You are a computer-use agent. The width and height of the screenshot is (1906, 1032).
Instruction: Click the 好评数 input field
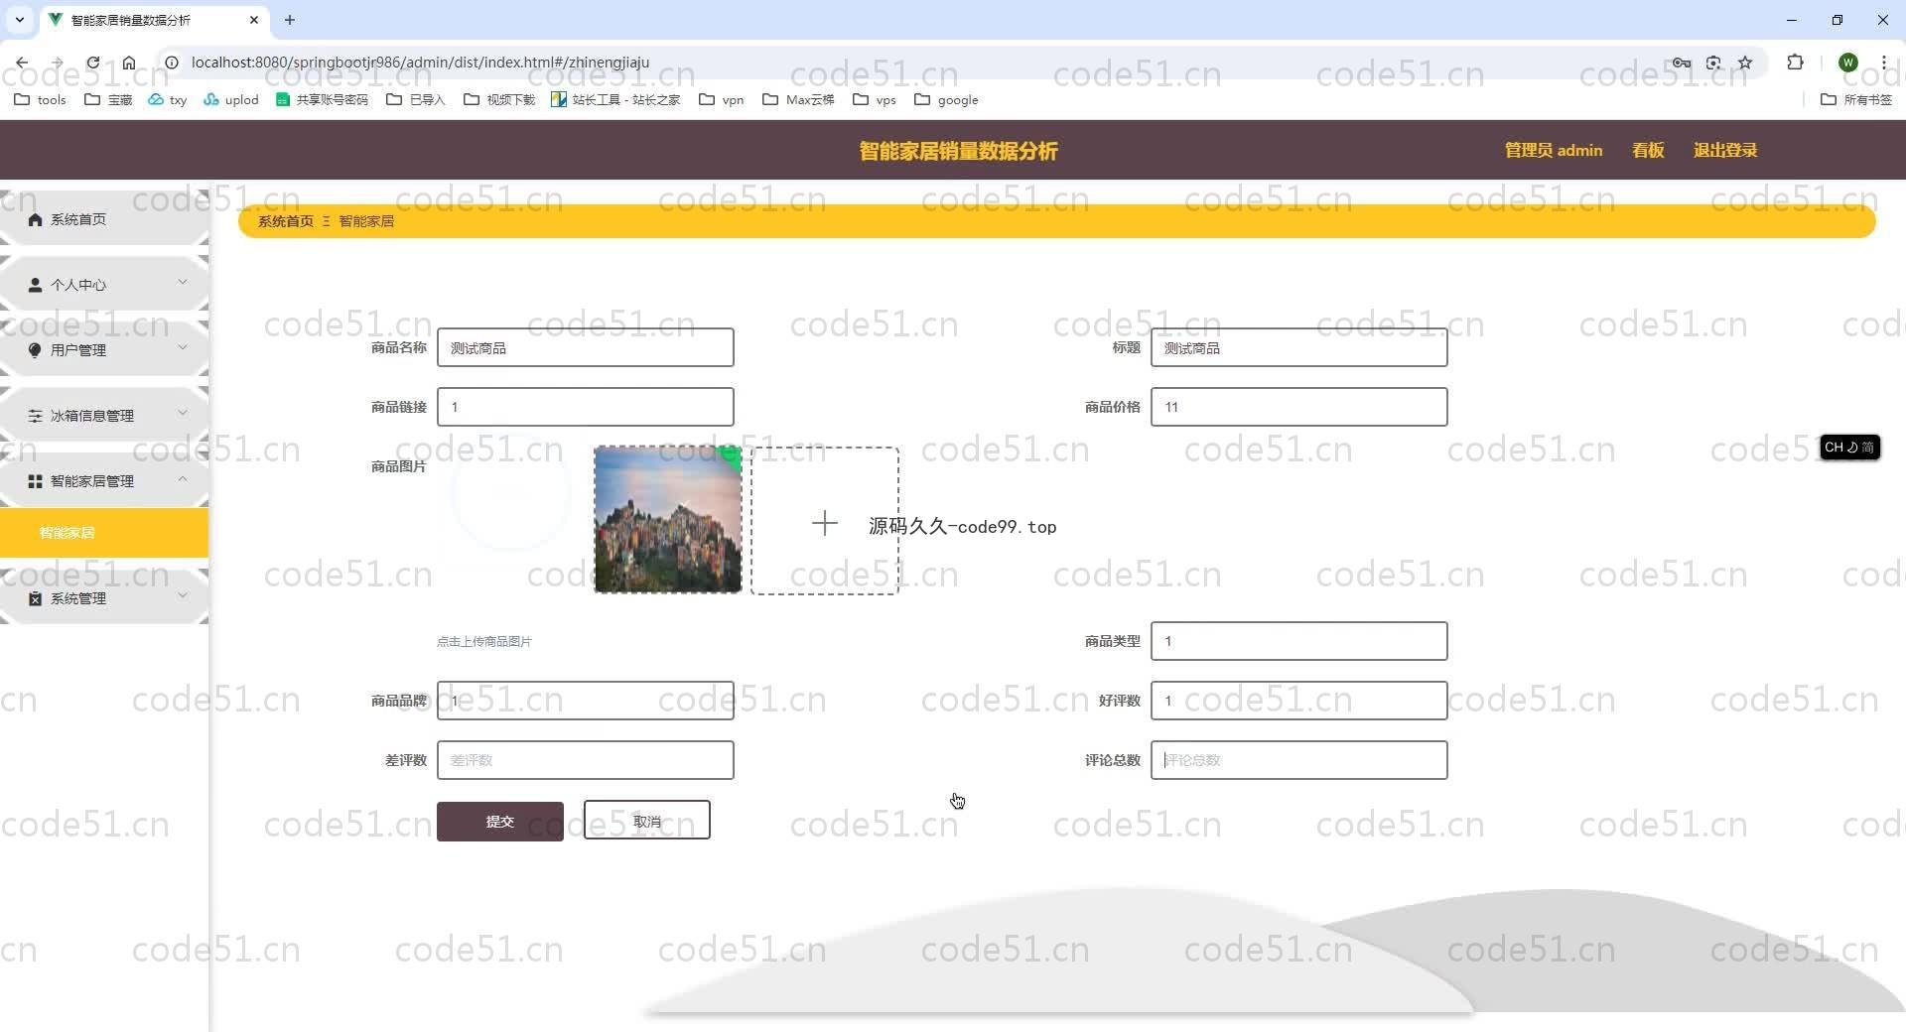[1298, 701]
